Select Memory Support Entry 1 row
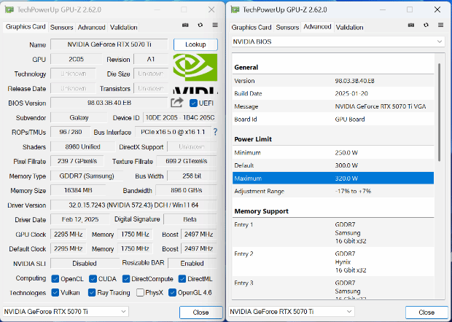Viewport: 452px width, 322px height. tap(333, 232)
